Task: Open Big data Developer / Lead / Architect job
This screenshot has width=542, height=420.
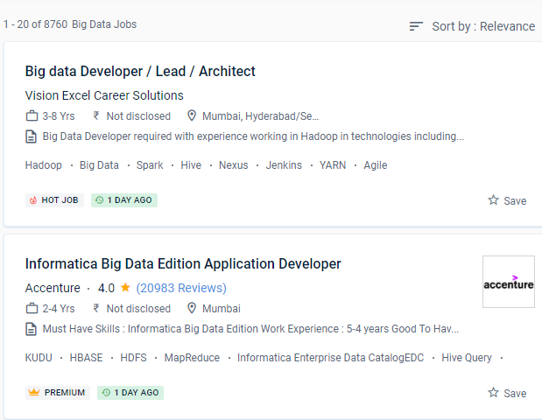Action: pos(140,71)
